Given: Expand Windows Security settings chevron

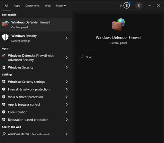Looking at the screenshot, I should click(x=67, y=82).
